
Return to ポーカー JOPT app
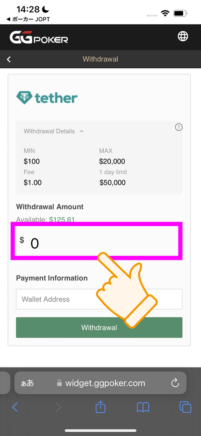(x=28, y=19)
